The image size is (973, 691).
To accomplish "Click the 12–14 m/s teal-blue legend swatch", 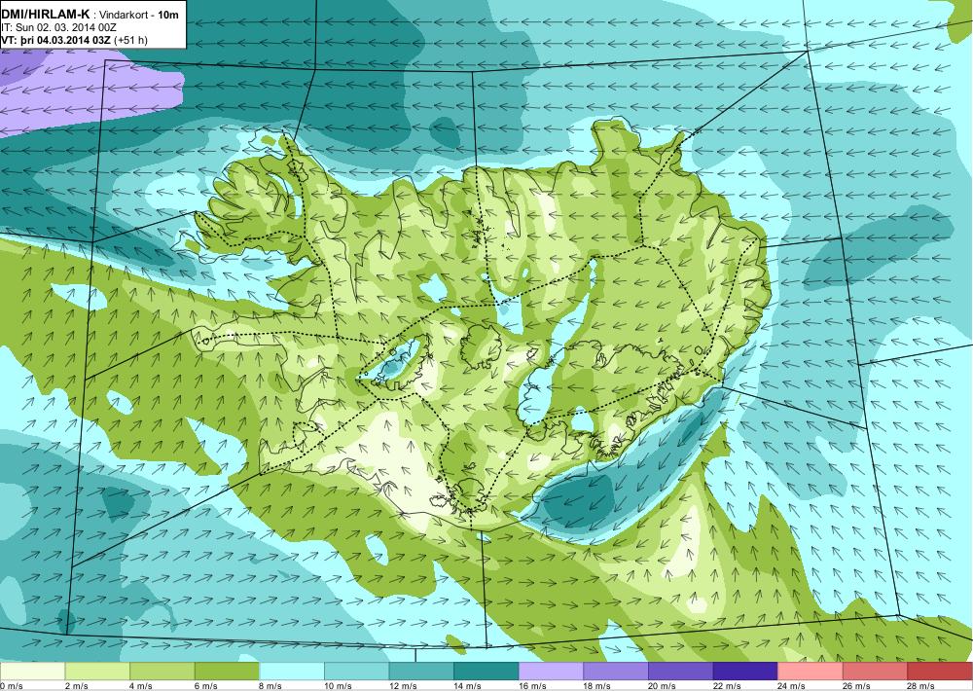I will [421, 672].
